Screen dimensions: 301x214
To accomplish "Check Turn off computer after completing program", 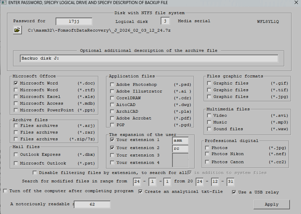I will [5, 191].
